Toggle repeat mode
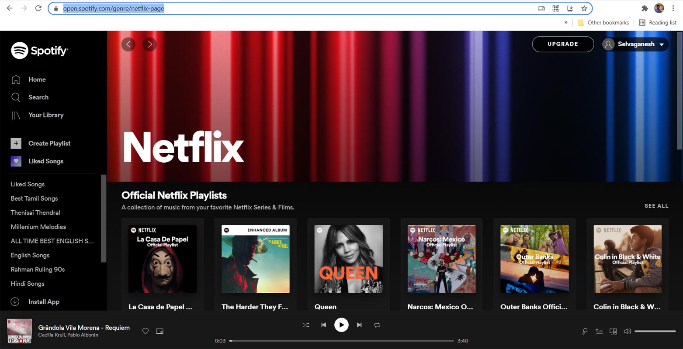The height and width of the screenshot is (349, 683). [377, 325]
